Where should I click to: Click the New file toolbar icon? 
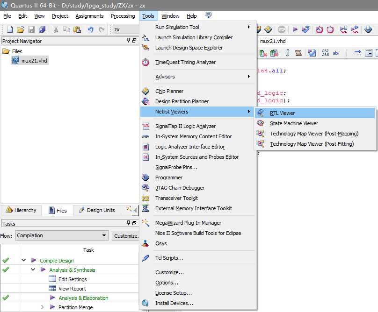[x=10, y=29]
